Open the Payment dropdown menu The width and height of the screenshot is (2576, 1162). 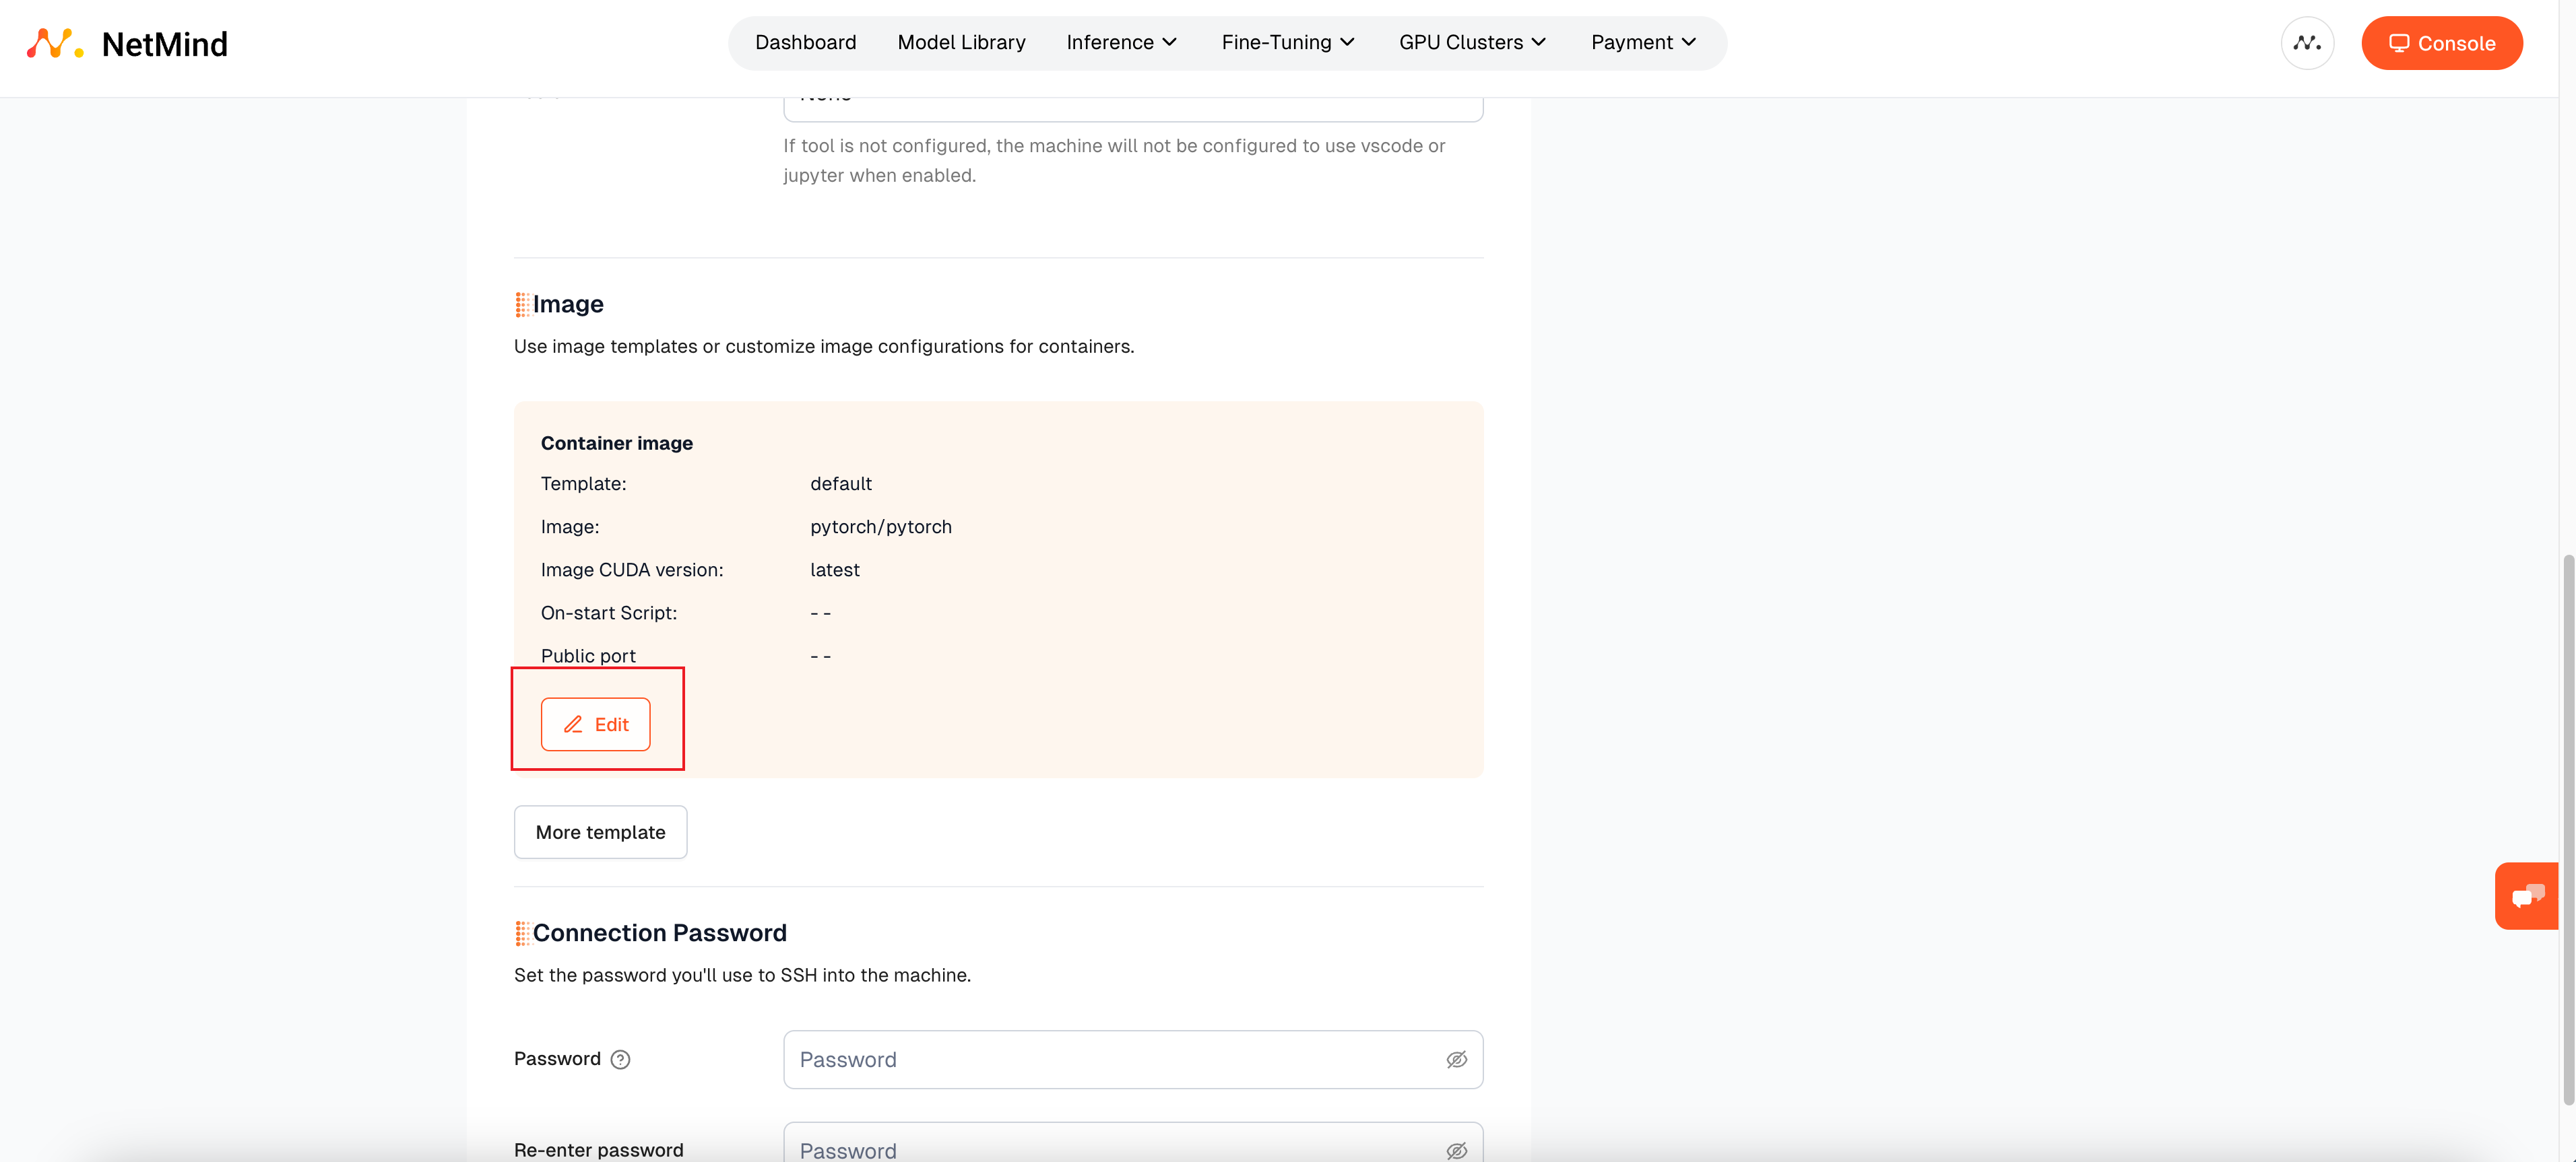pyautogui.click(x=1643, y=42)
